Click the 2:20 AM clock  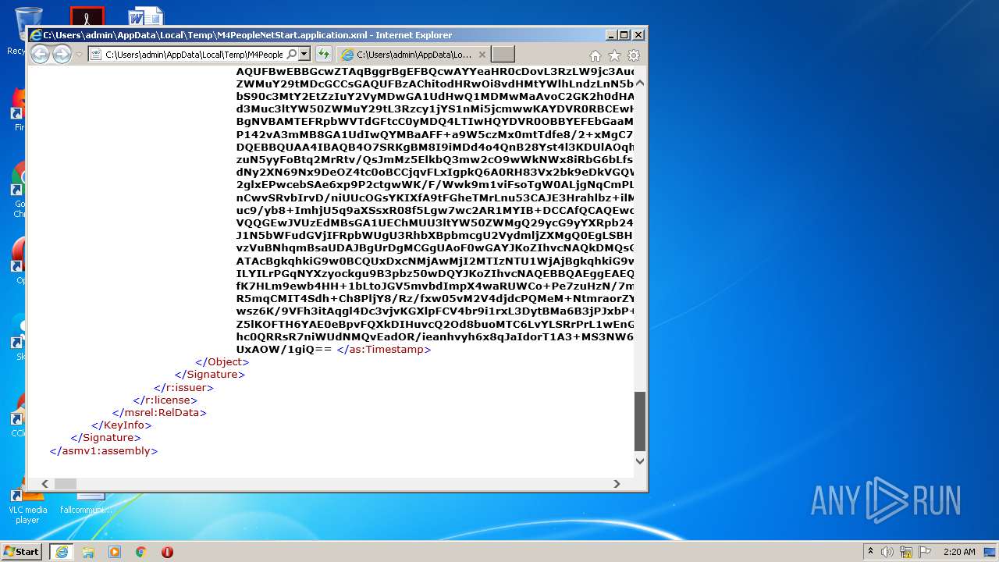point(959,552)
